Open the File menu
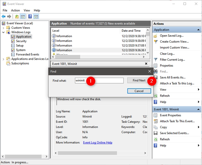Screen dimensions: 202x165 click(5, 10)
